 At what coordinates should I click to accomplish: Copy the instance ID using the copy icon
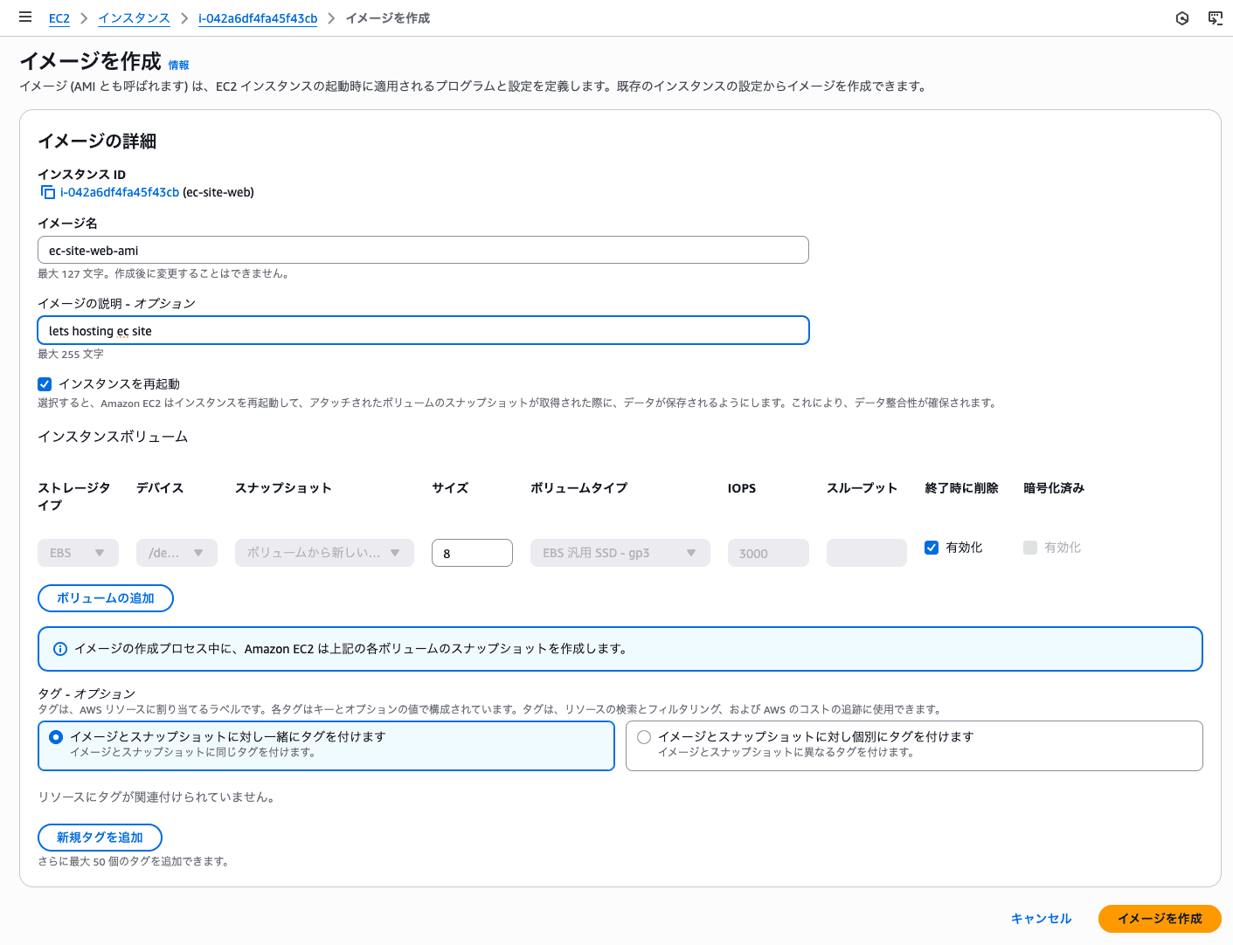[48, 191]
